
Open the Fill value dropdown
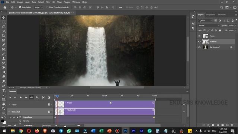click(x=236, y=31)
